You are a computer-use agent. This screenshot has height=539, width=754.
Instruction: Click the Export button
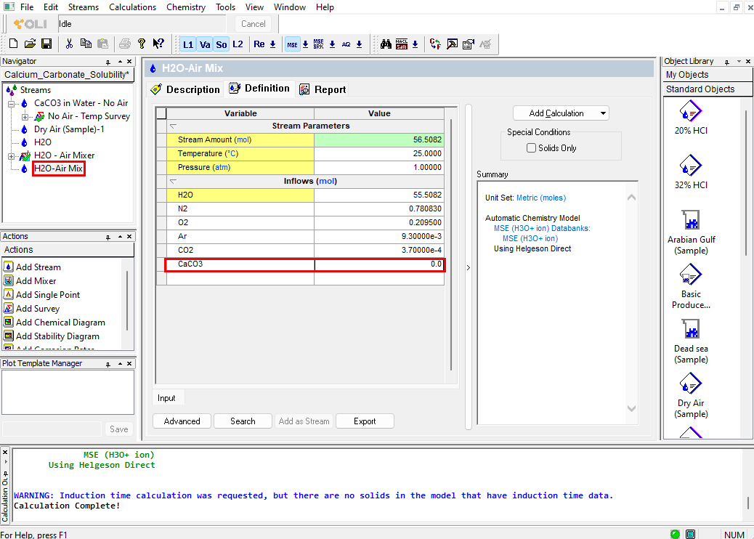click(x=365, y=421)
